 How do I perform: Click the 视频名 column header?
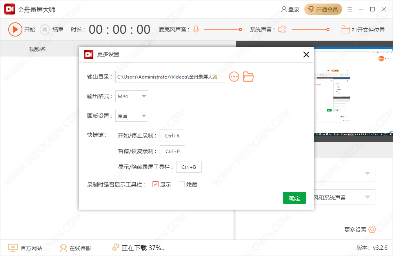(38, 49)
